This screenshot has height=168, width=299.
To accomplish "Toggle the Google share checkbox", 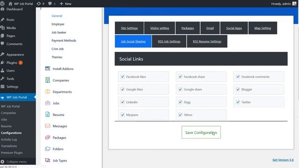I will click(x=180, y=89).
